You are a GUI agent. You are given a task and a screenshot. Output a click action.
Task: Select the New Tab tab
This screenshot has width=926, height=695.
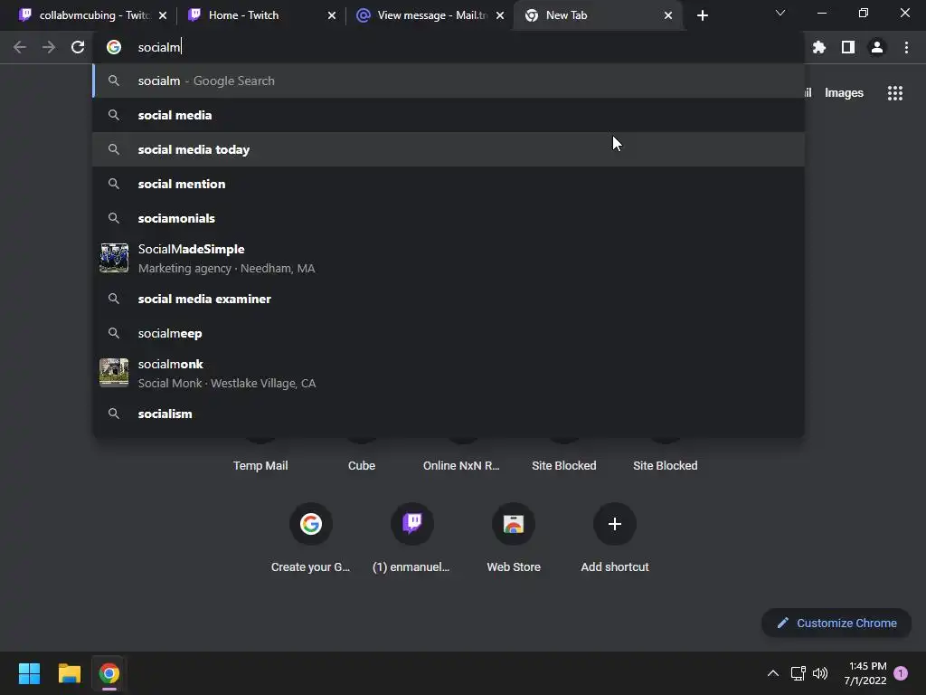597,15
